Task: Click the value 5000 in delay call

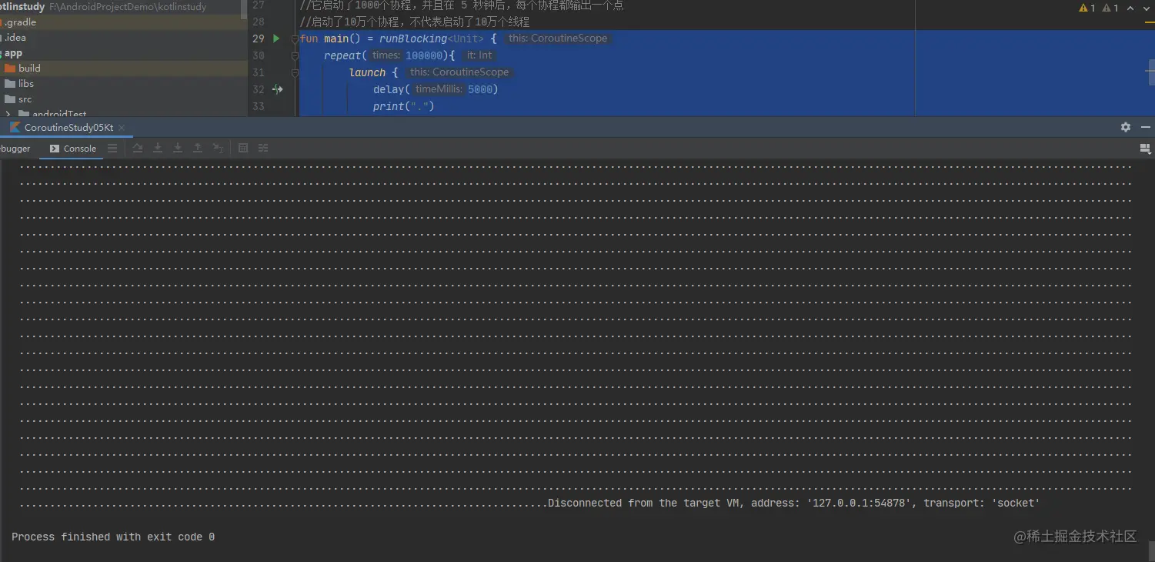Action: pos(480,89)
